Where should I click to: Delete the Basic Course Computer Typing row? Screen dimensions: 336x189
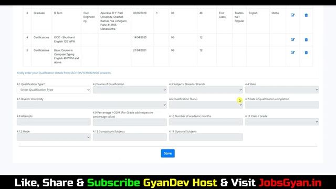click(x=306, y=52)
